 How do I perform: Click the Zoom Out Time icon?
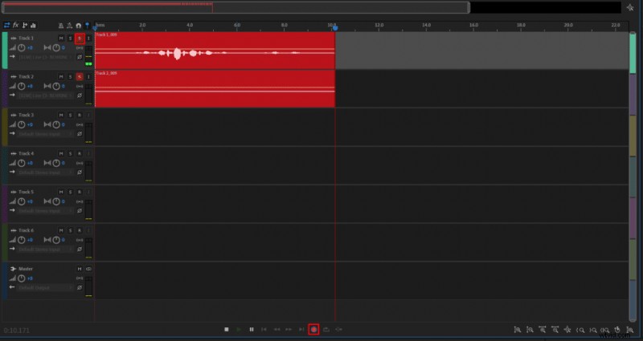point(555,330)
